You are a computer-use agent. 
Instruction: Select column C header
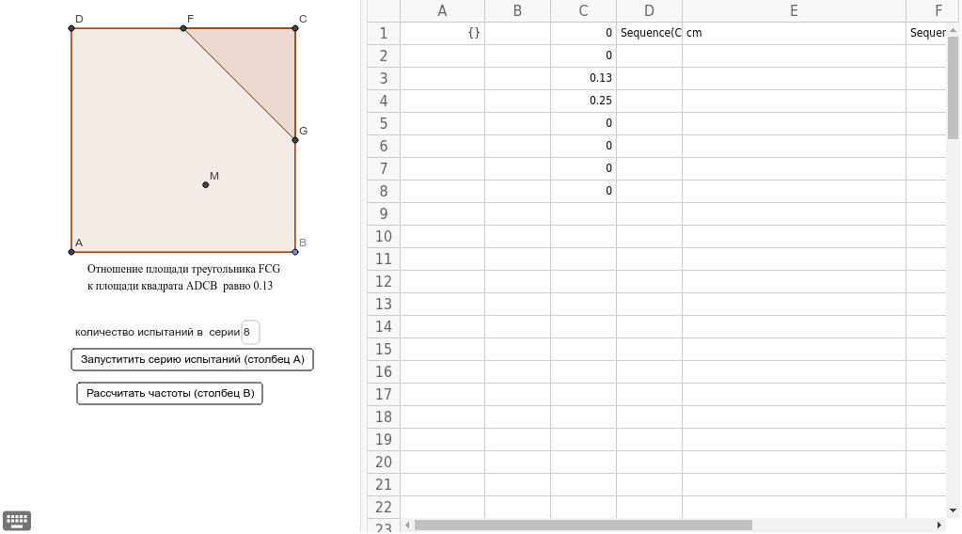pyautogui.click(x=583, y=11)
